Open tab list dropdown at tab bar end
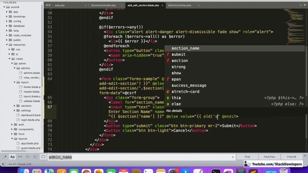 click(x=305, y=5)
